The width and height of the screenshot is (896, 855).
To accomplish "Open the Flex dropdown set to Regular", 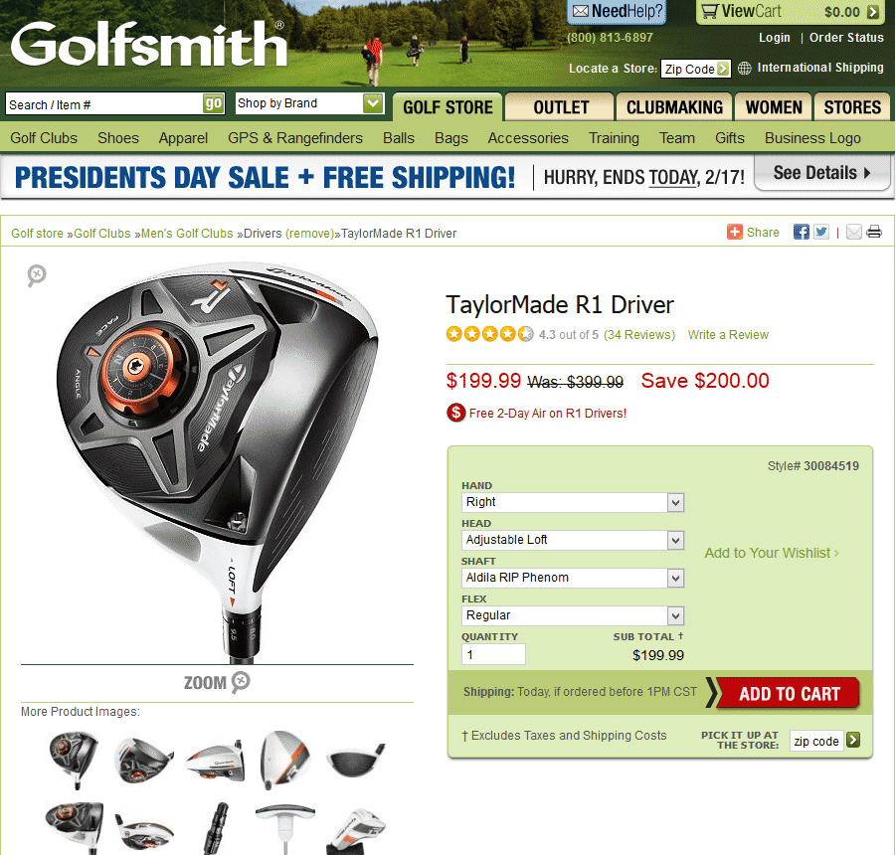I will (x=573, y=615).
